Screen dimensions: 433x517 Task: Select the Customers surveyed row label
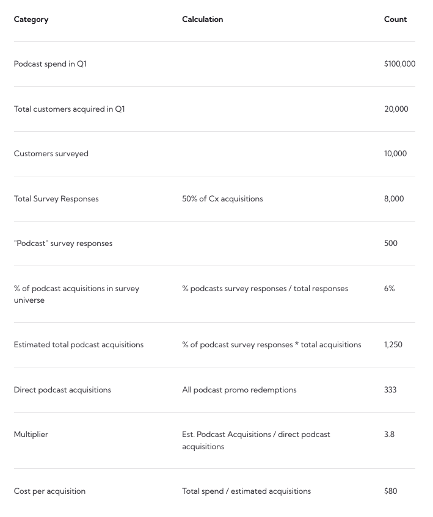[51, 154]
